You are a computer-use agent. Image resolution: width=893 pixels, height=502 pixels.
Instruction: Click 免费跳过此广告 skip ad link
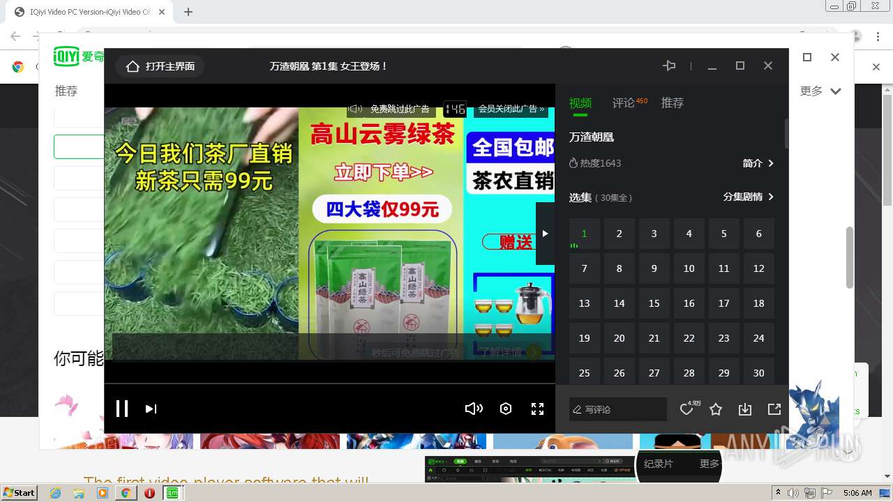point(400,109)
